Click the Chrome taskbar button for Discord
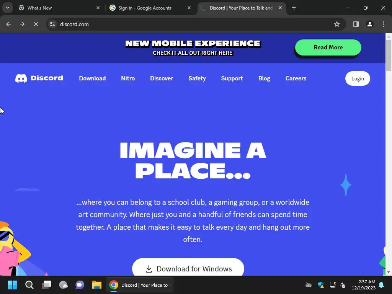 click(x=140, y=285)
